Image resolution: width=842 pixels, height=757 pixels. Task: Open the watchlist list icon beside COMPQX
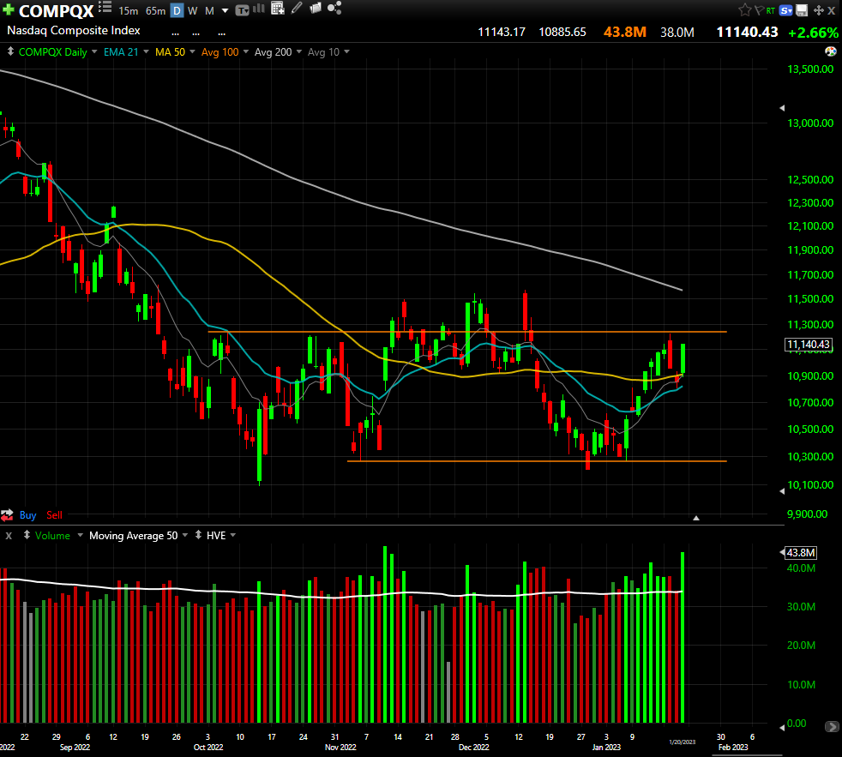click(x=105, y=7)
